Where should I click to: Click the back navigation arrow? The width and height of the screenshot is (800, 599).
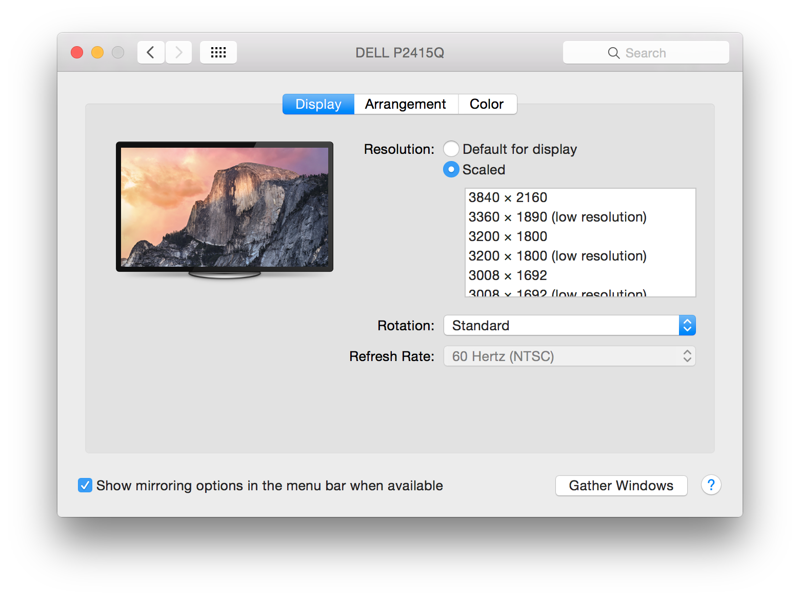(151, 52)
